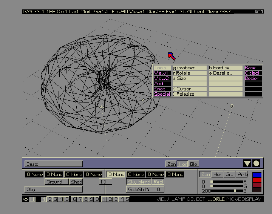Click the window depth gadget in title bar
Screen dimensions: 272x214
259,11
